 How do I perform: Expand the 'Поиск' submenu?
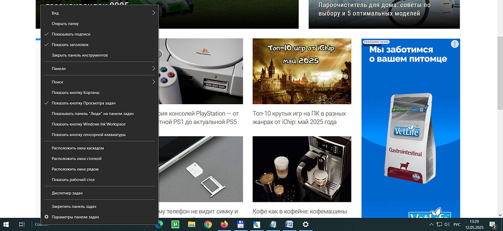tap(100, 82)
